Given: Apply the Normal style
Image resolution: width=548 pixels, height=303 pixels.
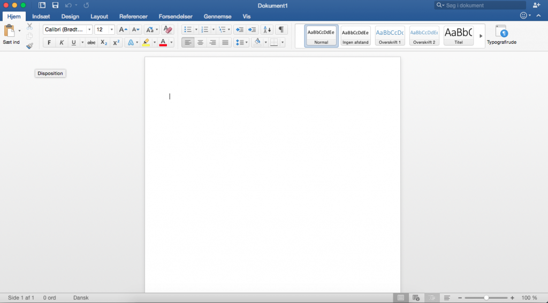Looking at the screenshot, I should click(x=321, y=36).
